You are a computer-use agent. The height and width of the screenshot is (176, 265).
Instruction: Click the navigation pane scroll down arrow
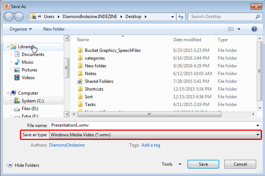coord(67,114)
